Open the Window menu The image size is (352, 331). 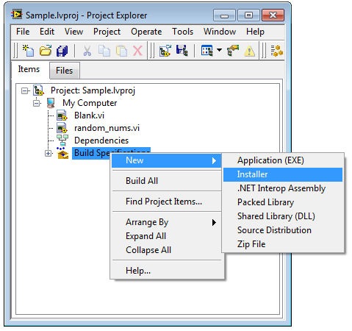pos(220,32)
